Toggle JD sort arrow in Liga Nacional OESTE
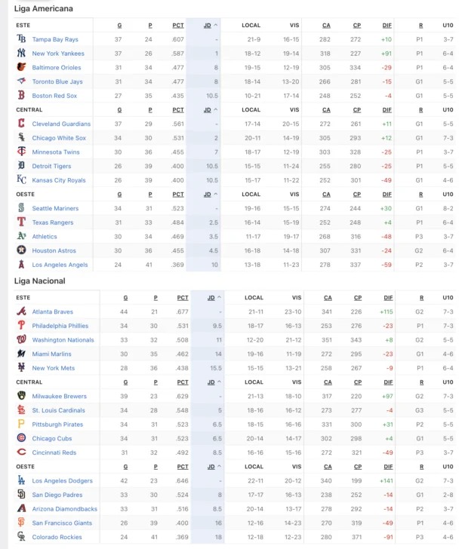The height and width of the screenshot is (549, 459). pyautogui.click(x=220, y=466)
